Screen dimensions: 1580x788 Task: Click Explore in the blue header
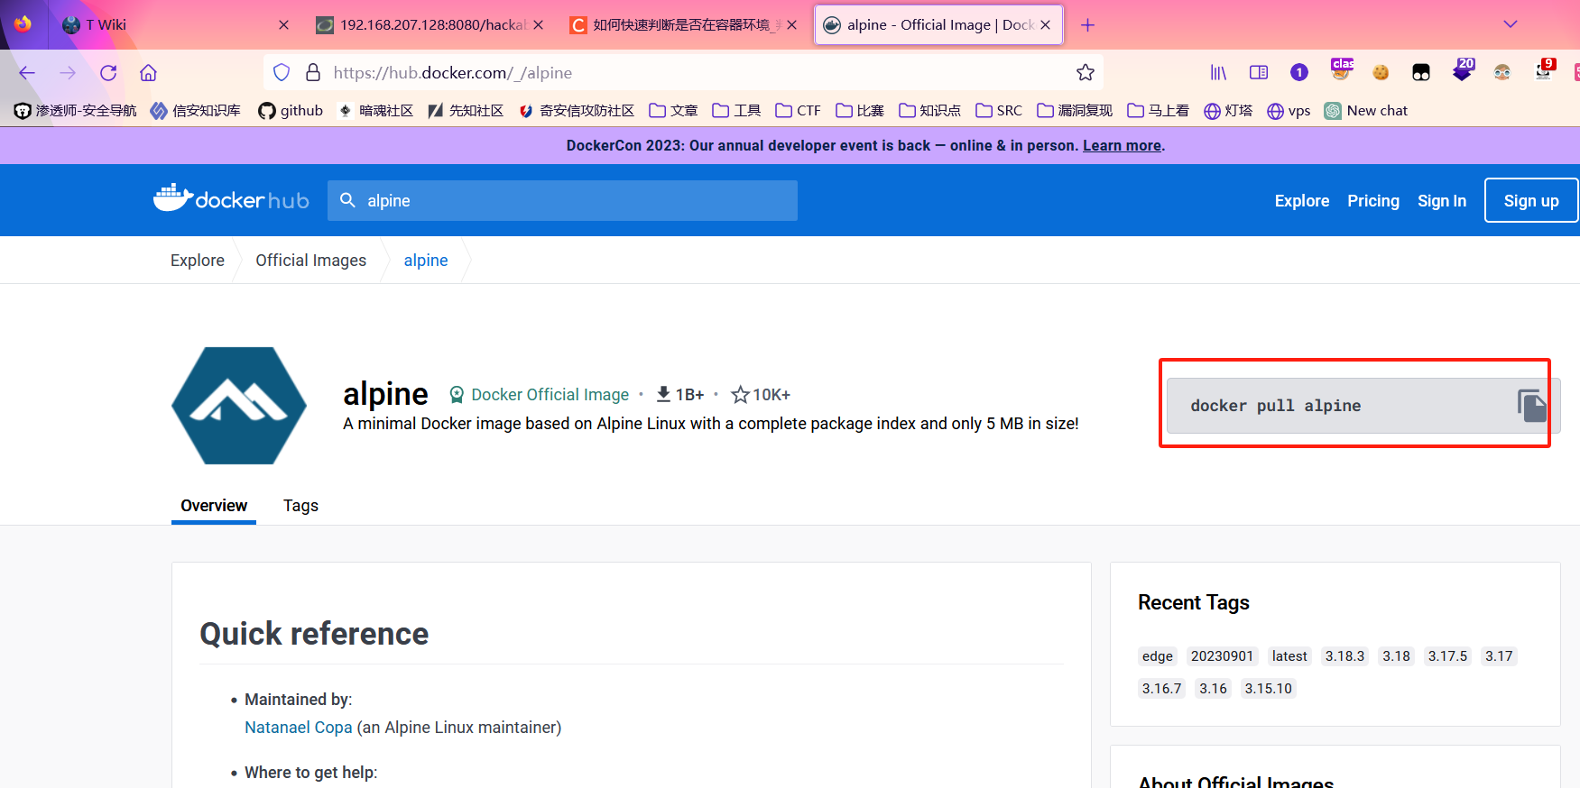pyautogui.click(x=1302, y=201)
